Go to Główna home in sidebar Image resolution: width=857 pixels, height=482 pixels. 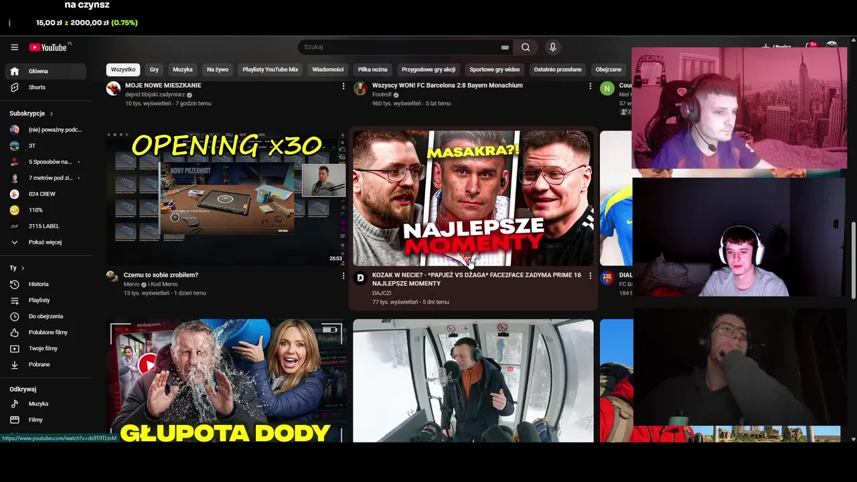[x=46, y=71]
